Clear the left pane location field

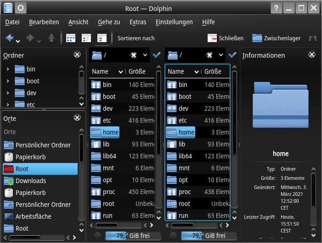(134, 55)
